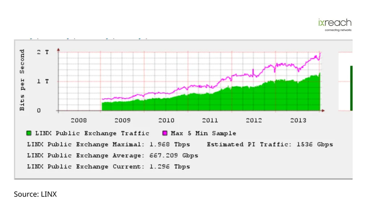This screenshot has height=208, width=370.
Task: Click the 'Estimated PI Traffic:' label
Action: (x=249, y=144)
